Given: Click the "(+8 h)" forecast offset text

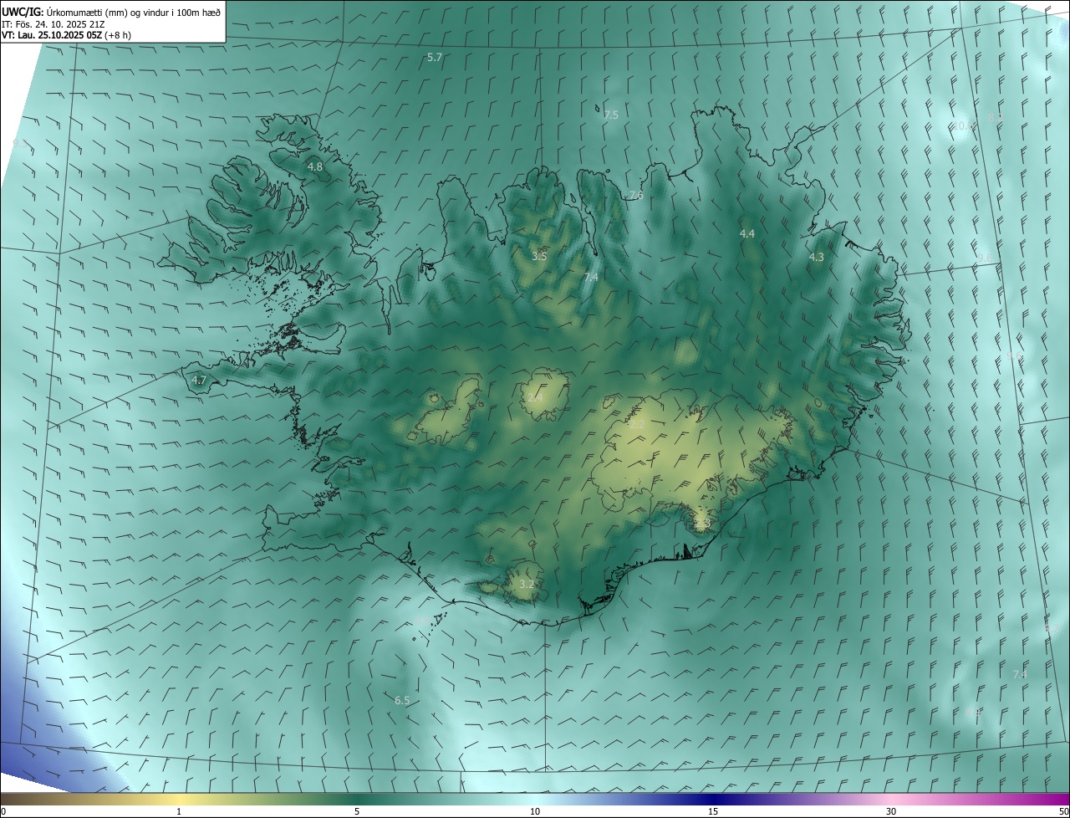Looking at the screenshot, I should tap(119, 35).
